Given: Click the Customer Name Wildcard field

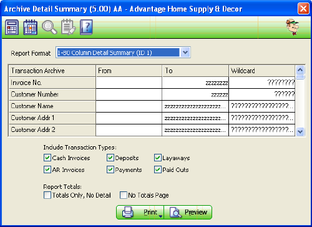Looking at the screenshot, I should (262, 106).
